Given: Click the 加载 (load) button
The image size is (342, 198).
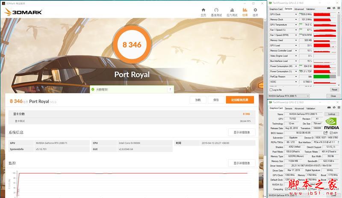Looking at the screenshot, I should tap(198, 100).
